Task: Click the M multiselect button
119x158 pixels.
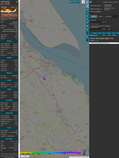Action: coord(87,26)
